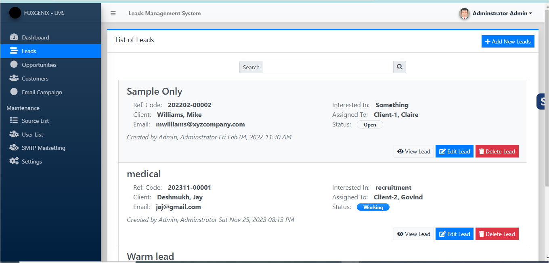Delete Lead for medical entry
The width and height of the screenshot is (549, 263).
coord(497,234)
